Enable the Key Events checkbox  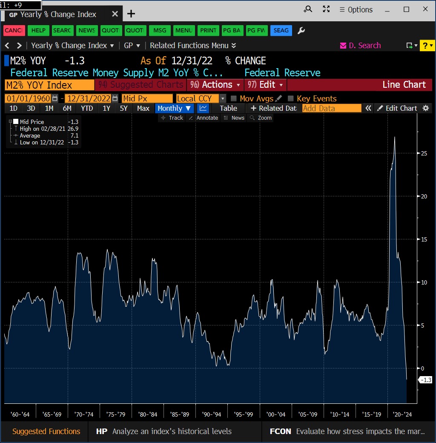(x=290, y=98)
